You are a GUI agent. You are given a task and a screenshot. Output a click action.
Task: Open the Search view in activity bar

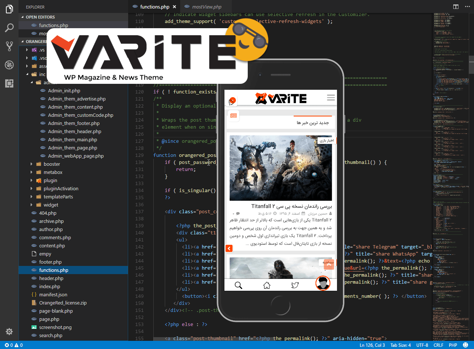(x=9, y=27)
